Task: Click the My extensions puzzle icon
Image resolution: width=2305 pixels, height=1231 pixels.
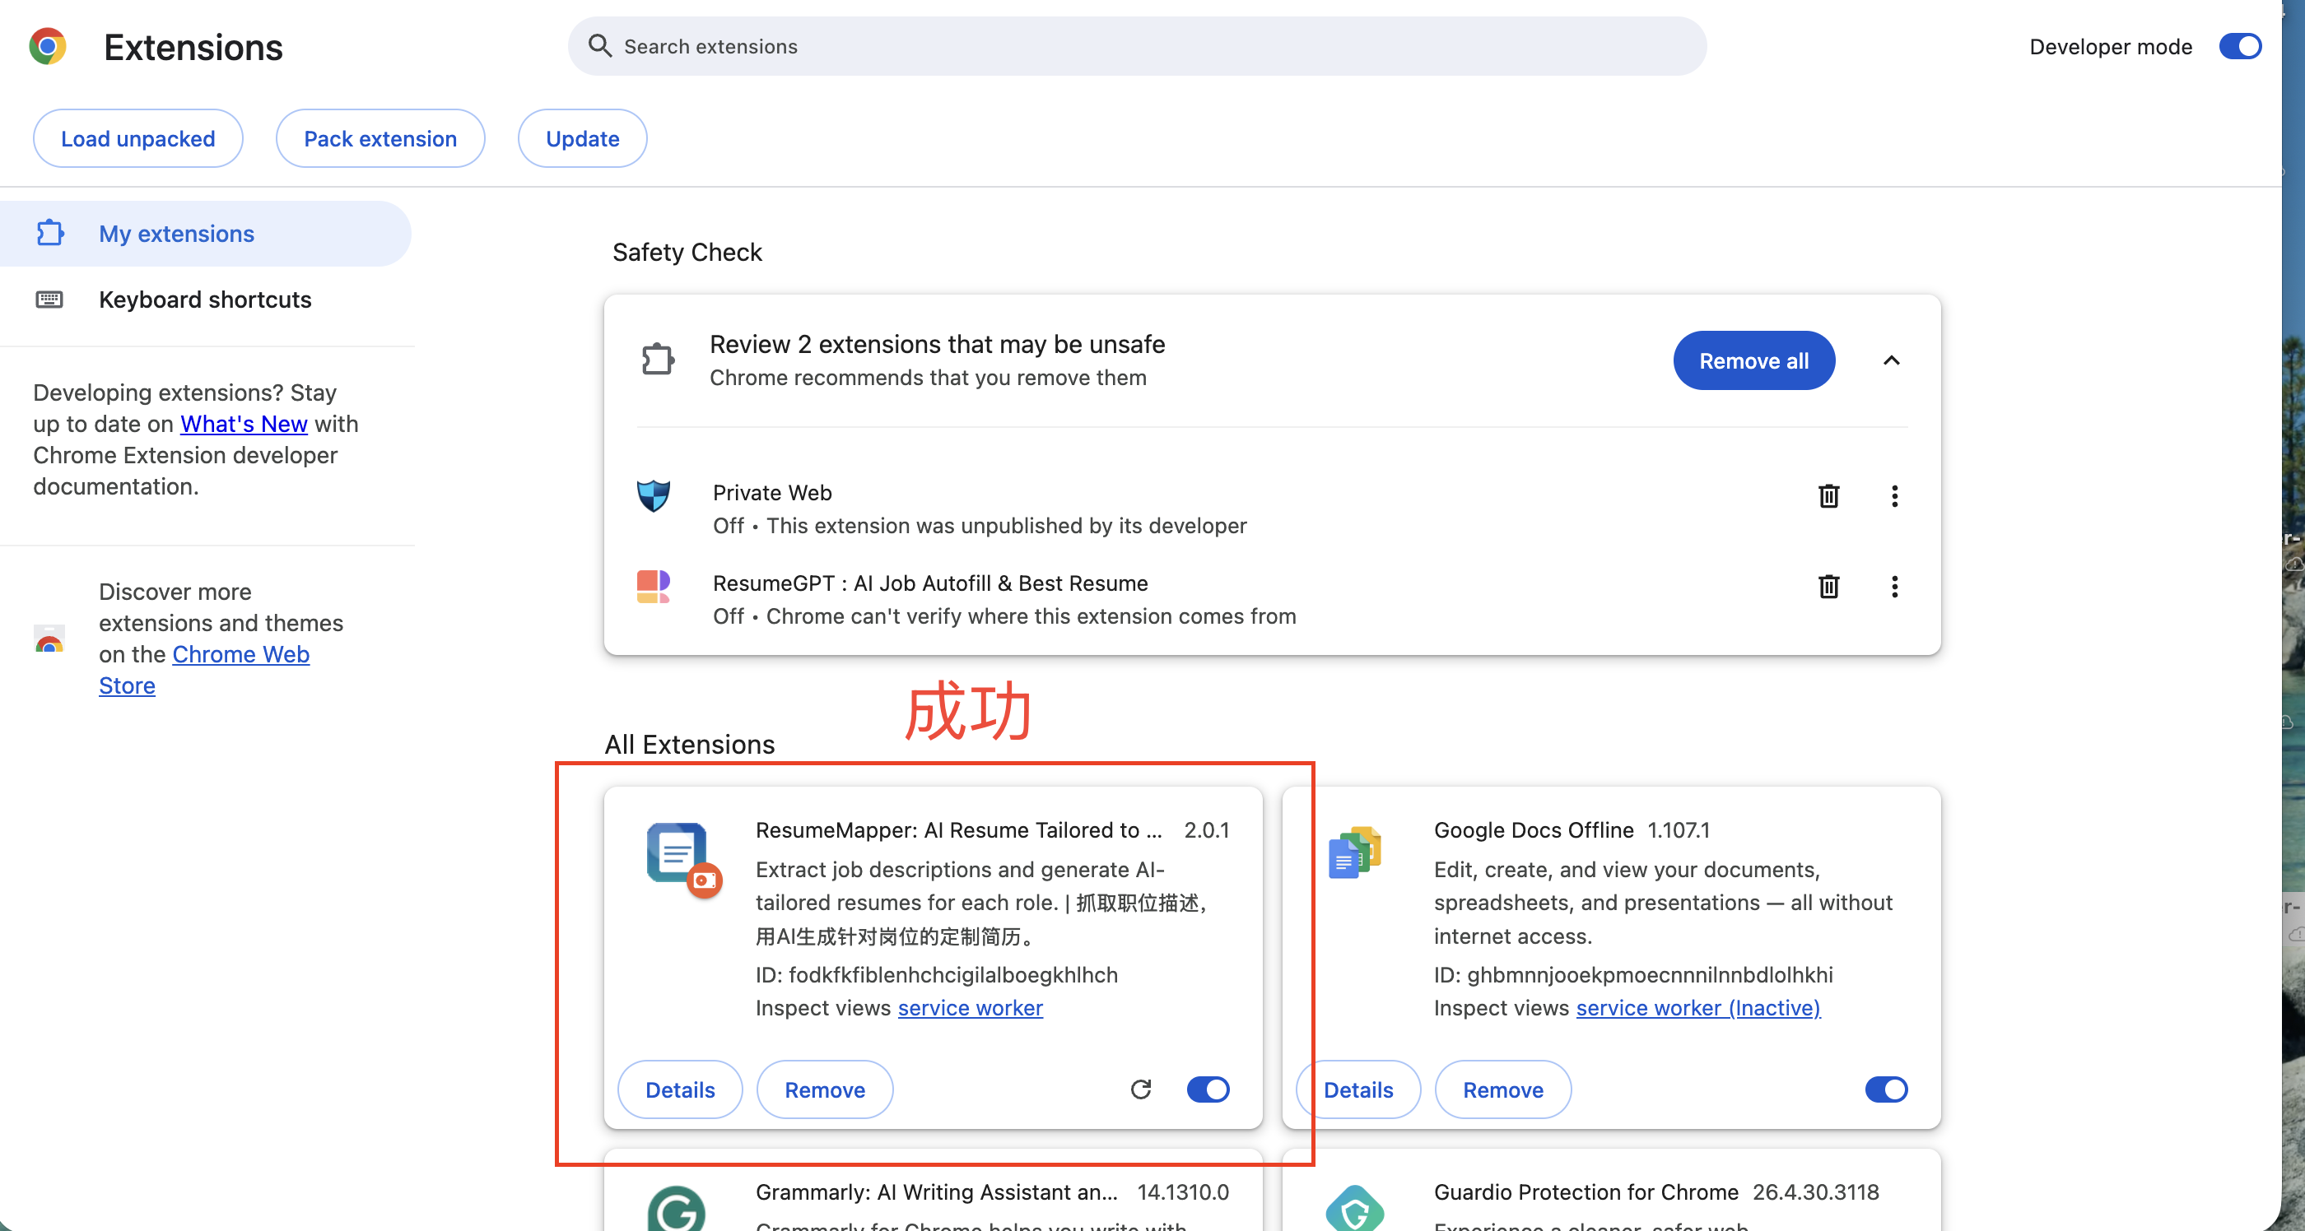Action: pyautogui.click(x=50, y=234)
